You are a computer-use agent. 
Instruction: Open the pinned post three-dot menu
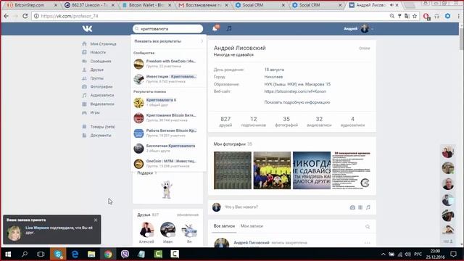coord(368,243)
